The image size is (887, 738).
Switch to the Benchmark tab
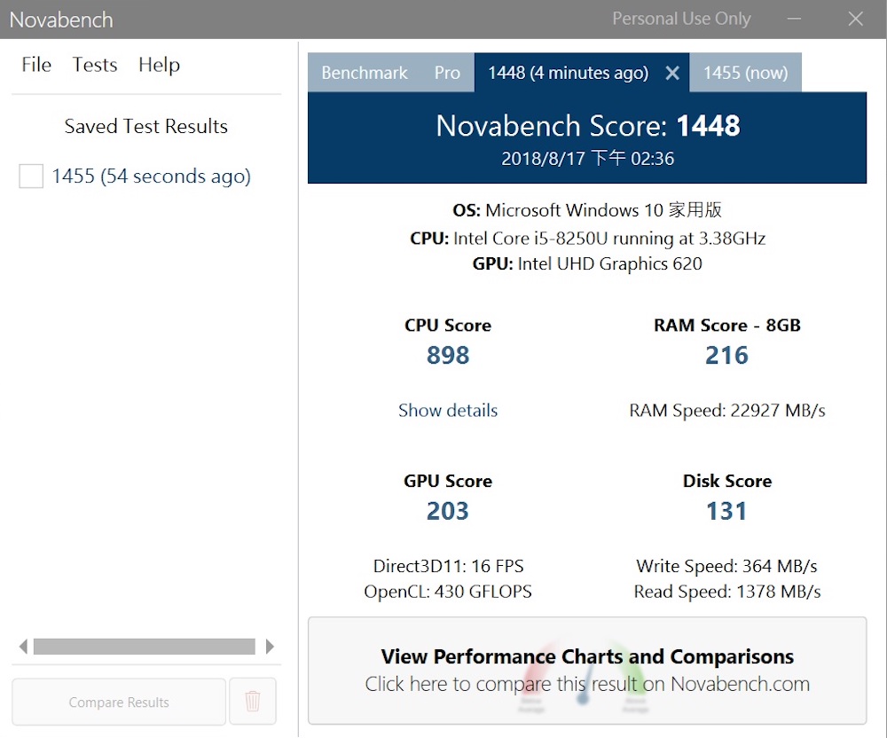point(365,73)
